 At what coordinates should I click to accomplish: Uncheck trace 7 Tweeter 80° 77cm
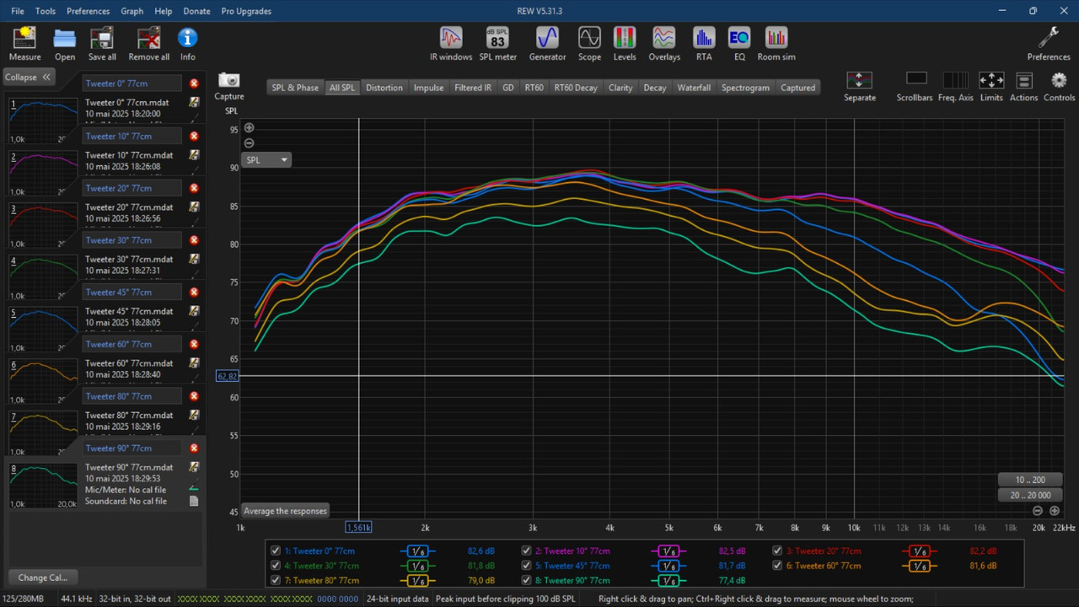click(x=276, y=580)
